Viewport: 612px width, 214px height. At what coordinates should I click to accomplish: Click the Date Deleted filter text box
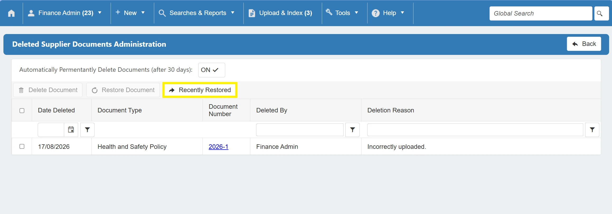click(x=51, y=130)
